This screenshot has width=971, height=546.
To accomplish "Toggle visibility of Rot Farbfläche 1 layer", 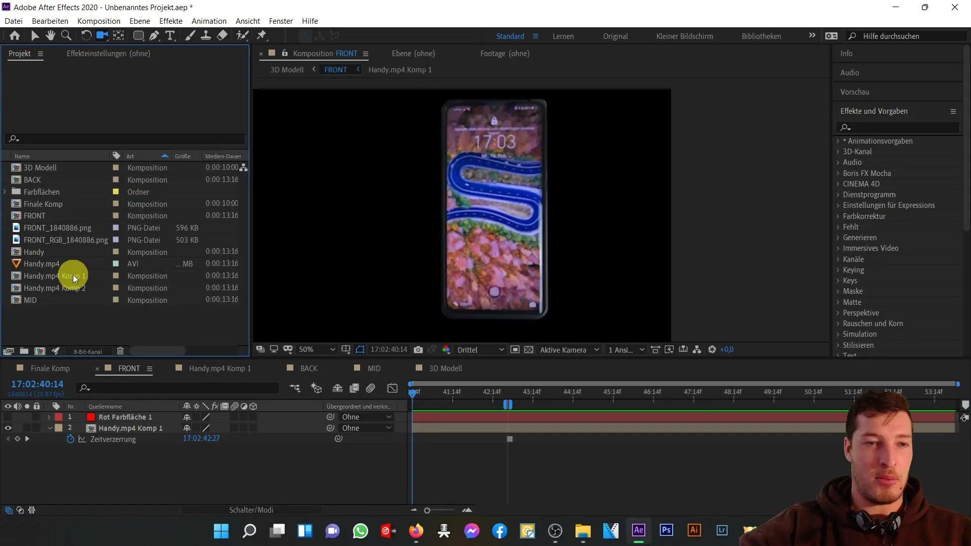I will click(x=8, y=417).
